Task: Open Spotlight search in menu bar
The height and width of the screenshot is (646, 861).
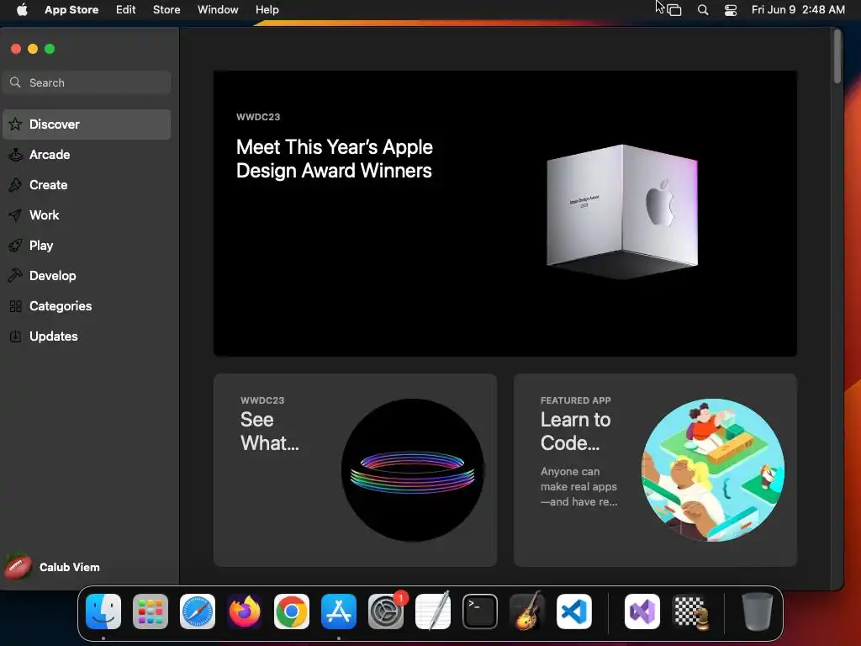Action: pos(703,10)
